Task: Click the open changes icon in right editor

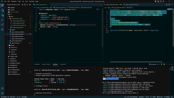Action: 167,5
